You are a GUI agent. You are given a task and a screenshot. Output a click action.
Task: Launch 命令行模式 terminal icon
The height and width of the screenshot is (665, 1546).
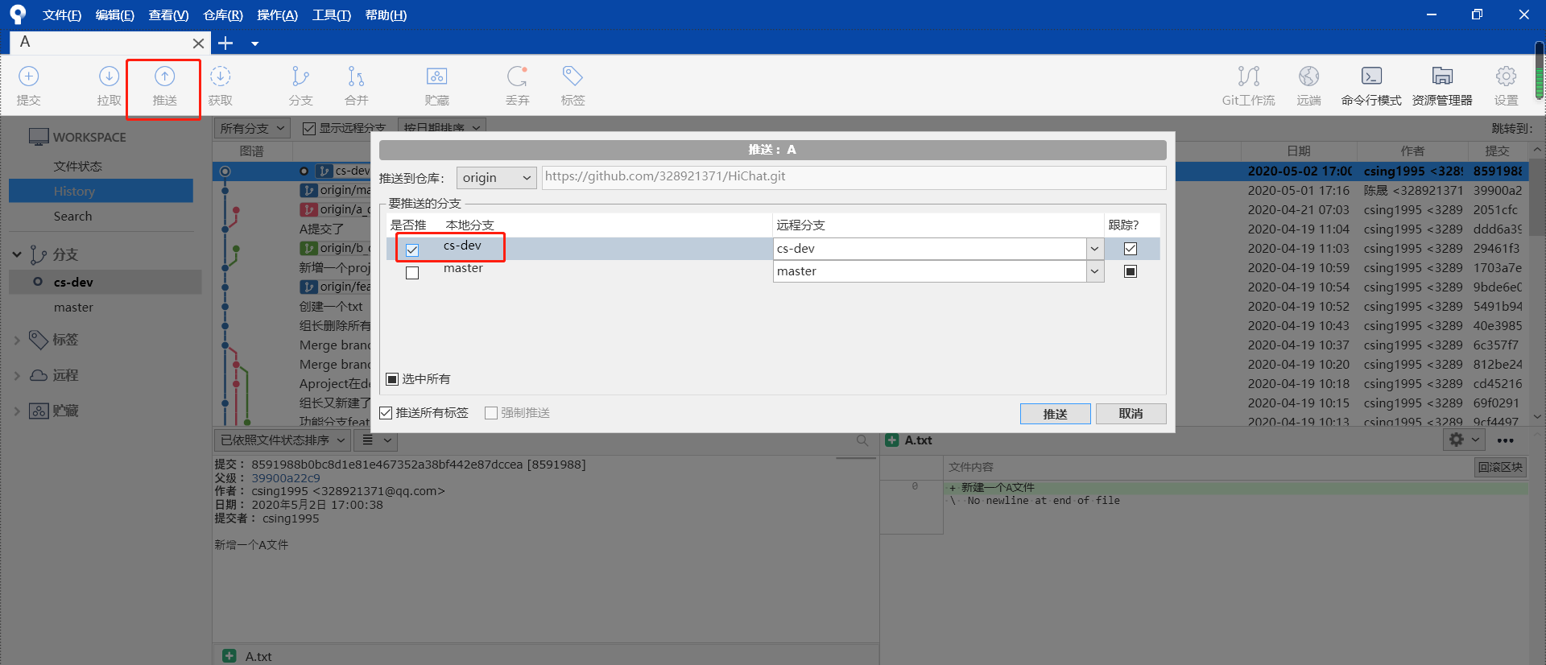tap(1371, 76)
